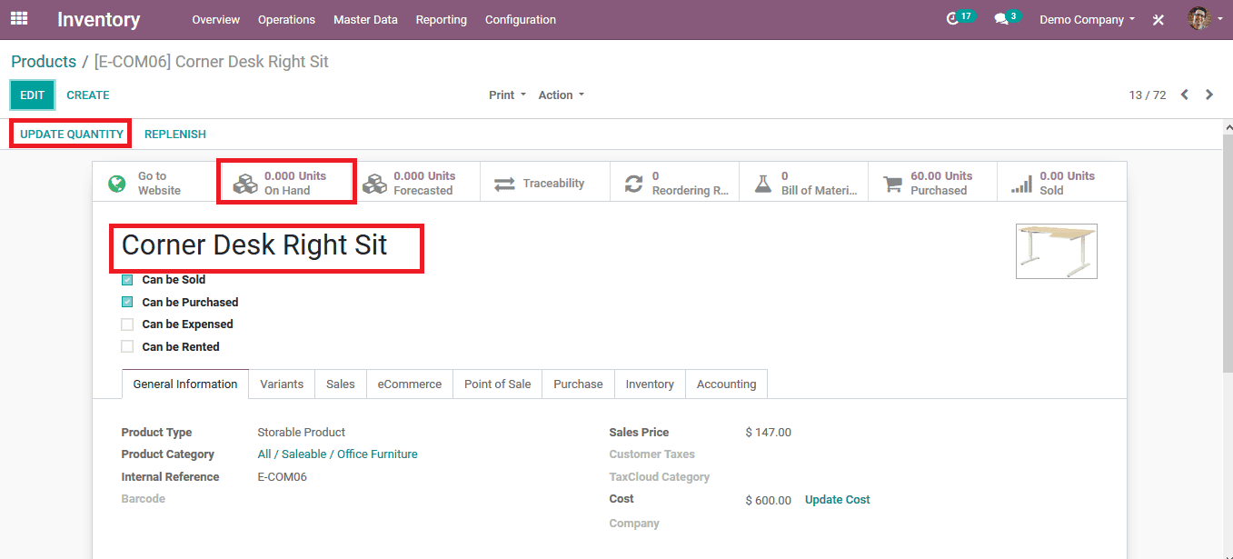This screenshot has height=559, width=1233.
Task: Open the Overview menu
Action: (216, 19)
